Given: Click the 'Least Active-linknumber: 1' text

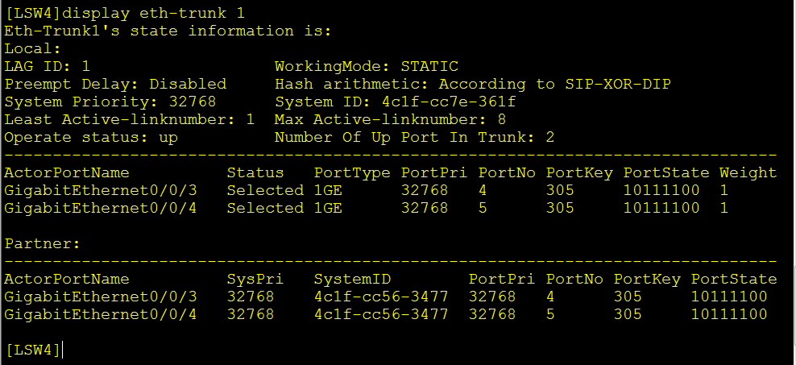Looking at the screenshot, I should coord(130,119).
